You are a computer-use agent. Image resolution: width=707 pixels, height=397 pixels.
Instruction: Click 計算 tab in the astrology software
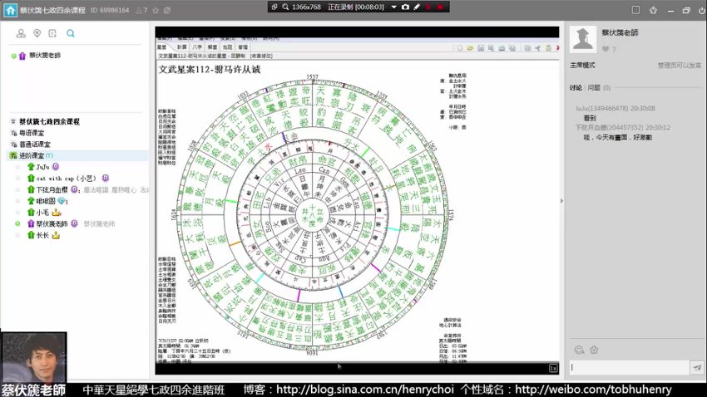(181, 47)
